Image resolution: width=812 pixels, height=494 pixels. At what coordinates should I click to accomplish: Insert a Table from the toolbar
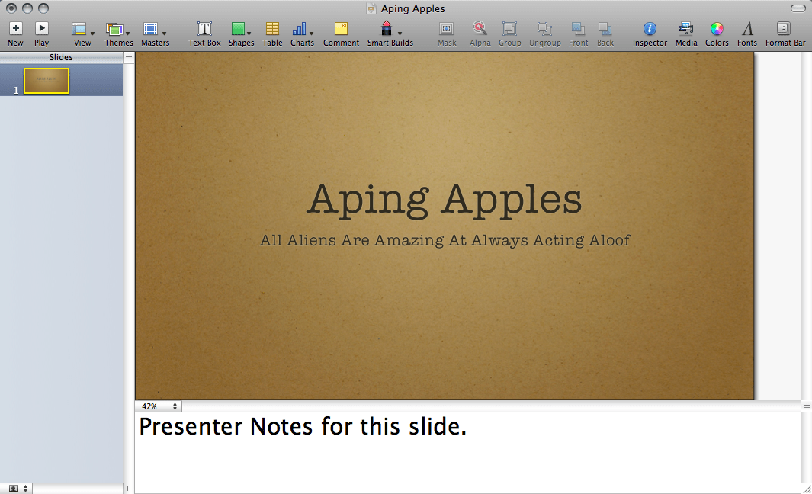pyautogui.click(x=272, y=29)
